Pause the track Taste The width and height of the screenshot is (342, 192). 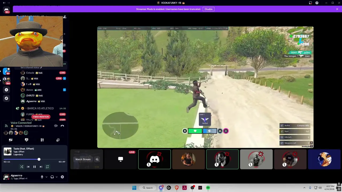34,167
